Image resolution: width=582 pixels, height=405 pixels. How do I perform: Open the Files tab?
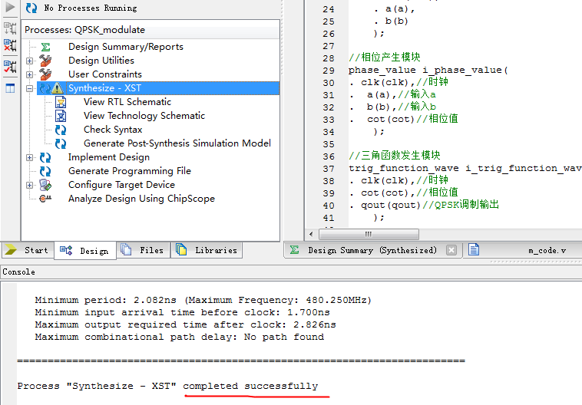(x=144, y=250)
